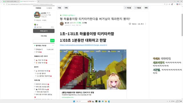Open the board breadcrumb link above title
The width and height of the screenshot is (183, 103).
coord(69,15)
